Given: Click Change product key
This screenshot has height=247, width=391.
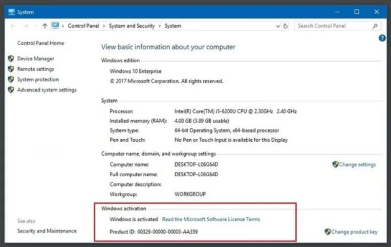Looking at the screenshot, I should coord(354,232).
